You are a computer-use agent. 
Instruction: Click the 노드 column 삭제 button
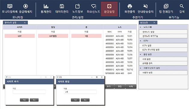click(x=131, y=86)
